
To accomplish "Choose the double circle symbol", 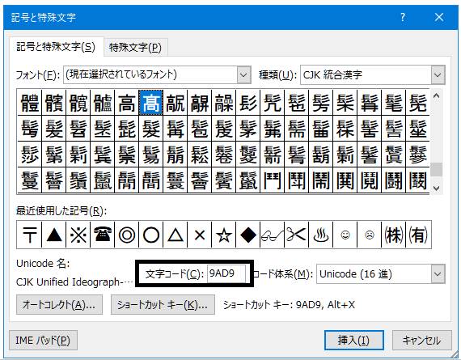I will (x=127, y=235).
